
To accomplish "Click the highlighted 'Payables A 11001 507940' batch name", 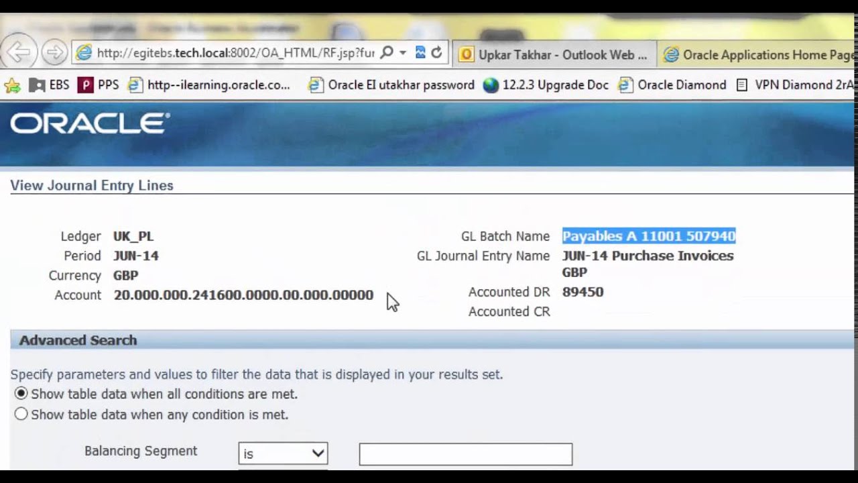I will (x=649, y=236).
